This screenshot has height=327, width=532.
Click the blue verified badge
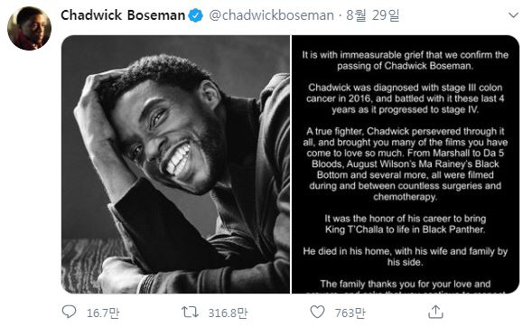click(x=196, y=15)
